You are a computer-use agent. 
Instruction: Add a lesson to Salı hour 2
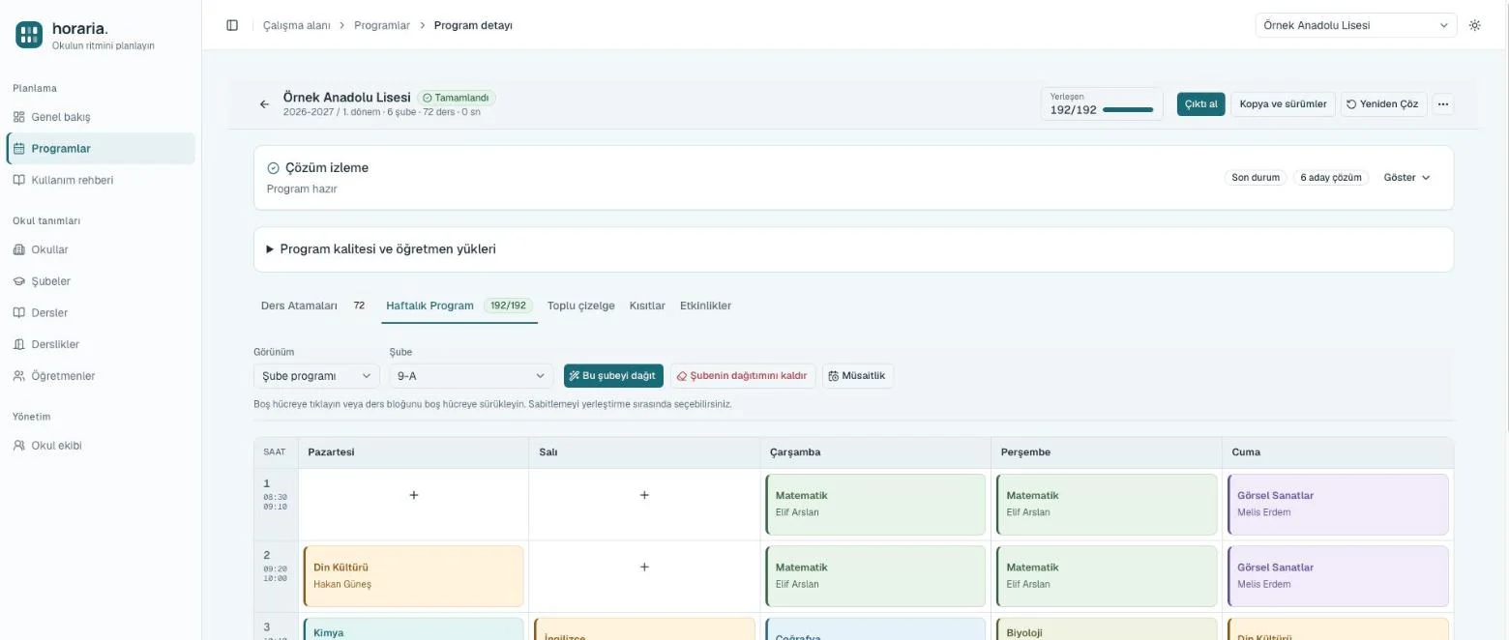click(x=644, y=567)
